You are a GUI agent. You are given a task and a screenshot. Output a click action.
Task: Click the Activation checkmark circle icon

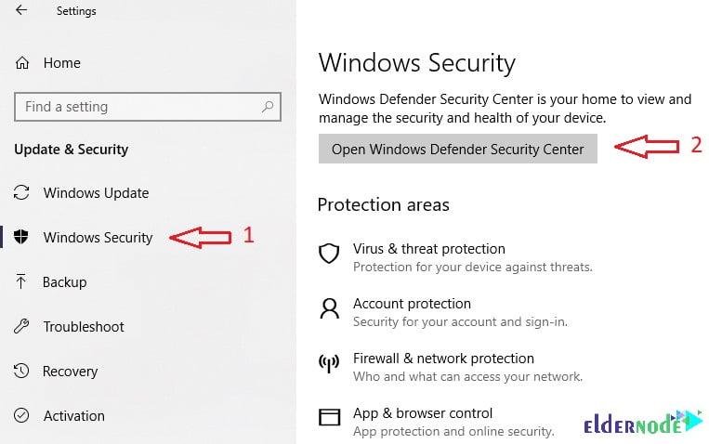tap(21, 415)
